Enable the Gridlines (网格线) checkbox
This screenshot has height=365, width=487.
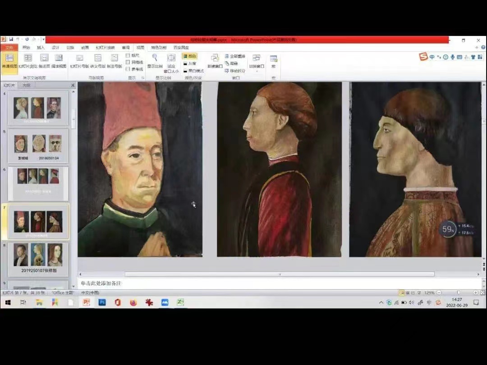pyautogui.click(x=128, y=62)
